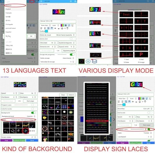Click the Siguiente página button
This screenshot has width=155, height=153.
[69, 51]
